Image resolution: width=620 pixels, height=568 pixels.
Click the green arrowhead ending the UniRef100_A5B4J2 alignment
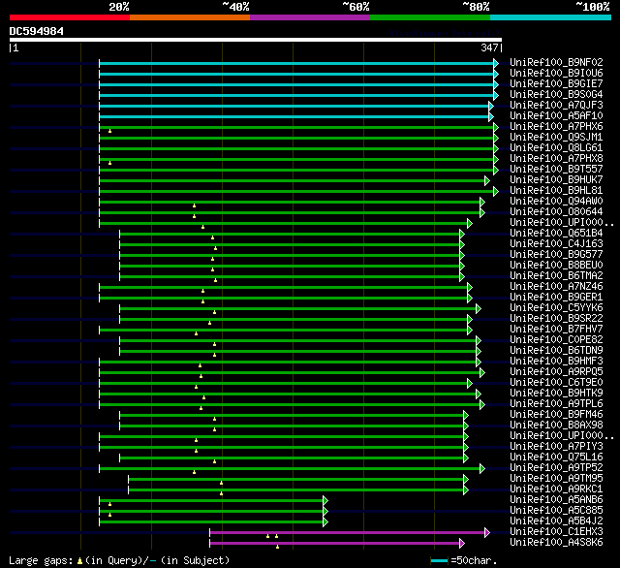325,522
